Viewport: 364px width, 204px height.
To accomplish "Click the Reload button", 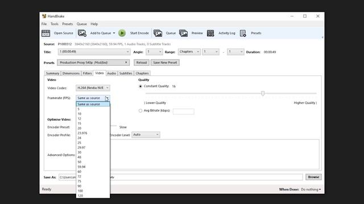I will (142, 62).
